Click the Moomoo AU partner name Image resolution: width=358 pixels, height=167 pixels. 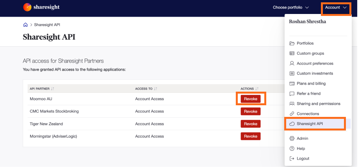[x=41, y=99]
